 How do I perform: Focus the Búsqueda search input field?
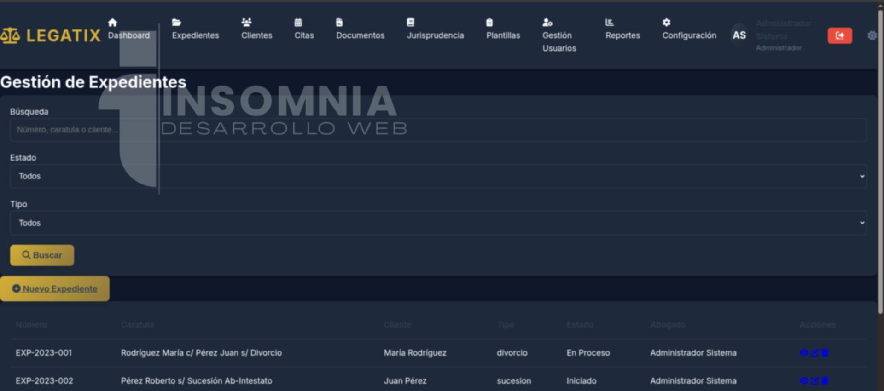(438, 130)
